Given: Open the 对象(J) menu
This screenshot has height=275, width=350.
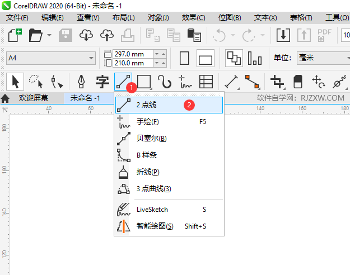Looking at the screenshot, I should click(158, 17).
